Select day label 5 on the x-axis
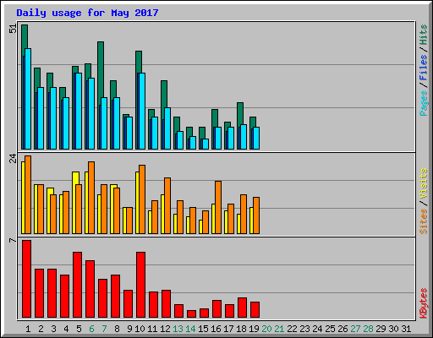The image size is (433, 338). click(x=79, y=329)
